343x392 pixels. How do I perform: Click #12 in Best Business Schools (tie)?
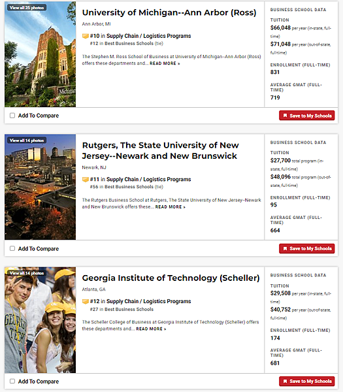(127, 44)
